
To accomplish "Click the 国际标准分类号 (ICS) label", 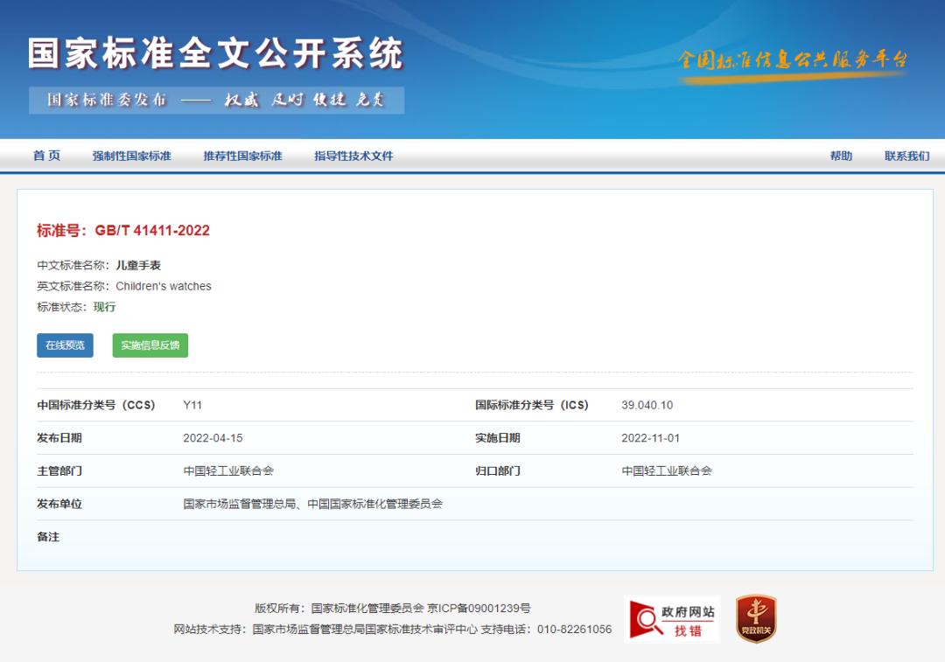I will pyautogui.click(x=532, y=405).
